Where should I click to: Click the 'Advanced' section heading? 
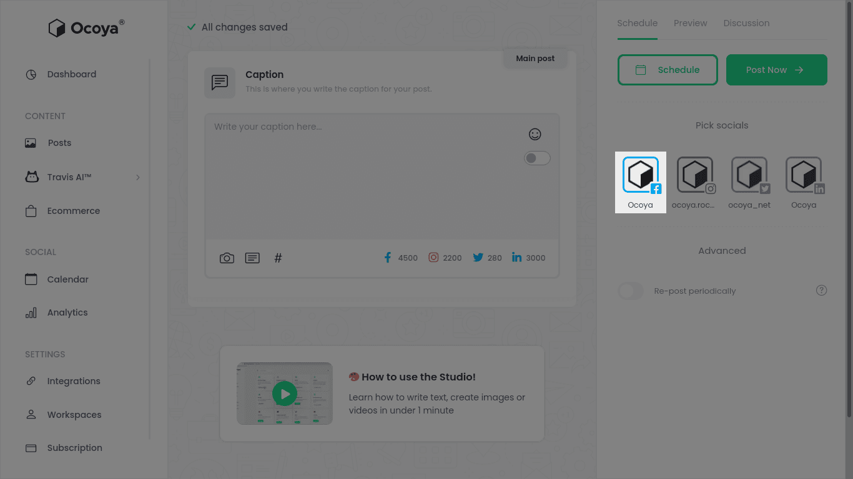(x=722, y=251)
